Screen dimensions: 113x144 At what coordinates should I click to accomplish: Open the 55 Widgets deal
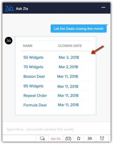click(x=33, y=57)
